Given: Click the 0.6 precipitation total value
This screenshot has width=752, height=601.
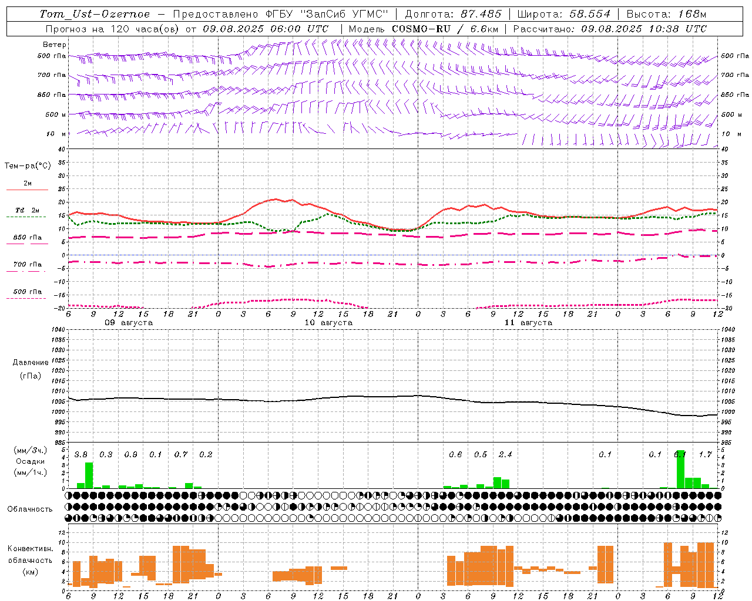Looking at the screenshot, I should (x=455, y=455).
